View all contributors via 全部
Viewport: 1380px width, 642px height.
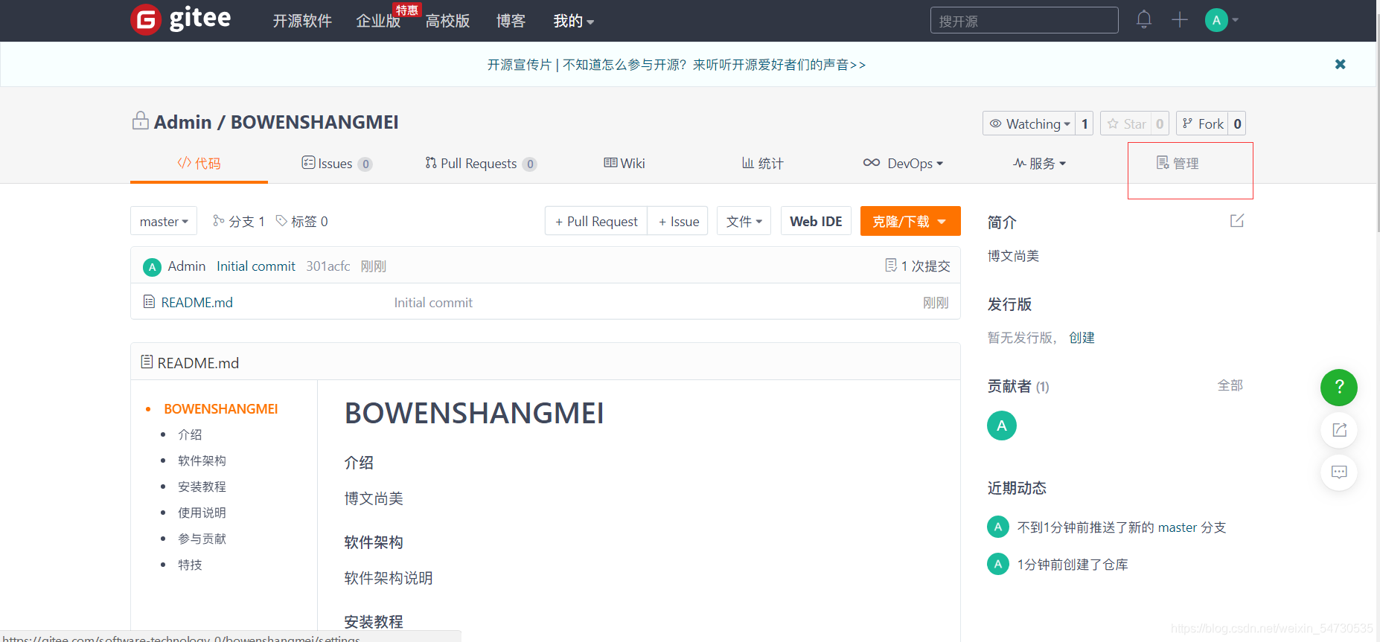(1230, 385)
